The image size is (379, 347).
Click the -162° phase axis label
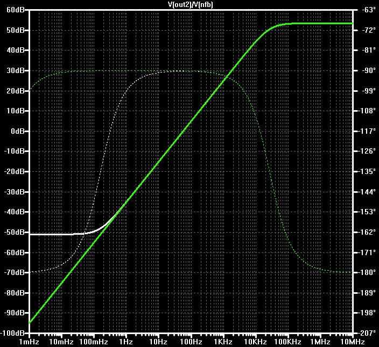click(367, 232)
